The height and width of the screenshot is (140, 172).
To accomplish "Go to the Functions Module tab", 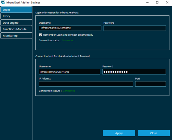I will pos(16,29).
